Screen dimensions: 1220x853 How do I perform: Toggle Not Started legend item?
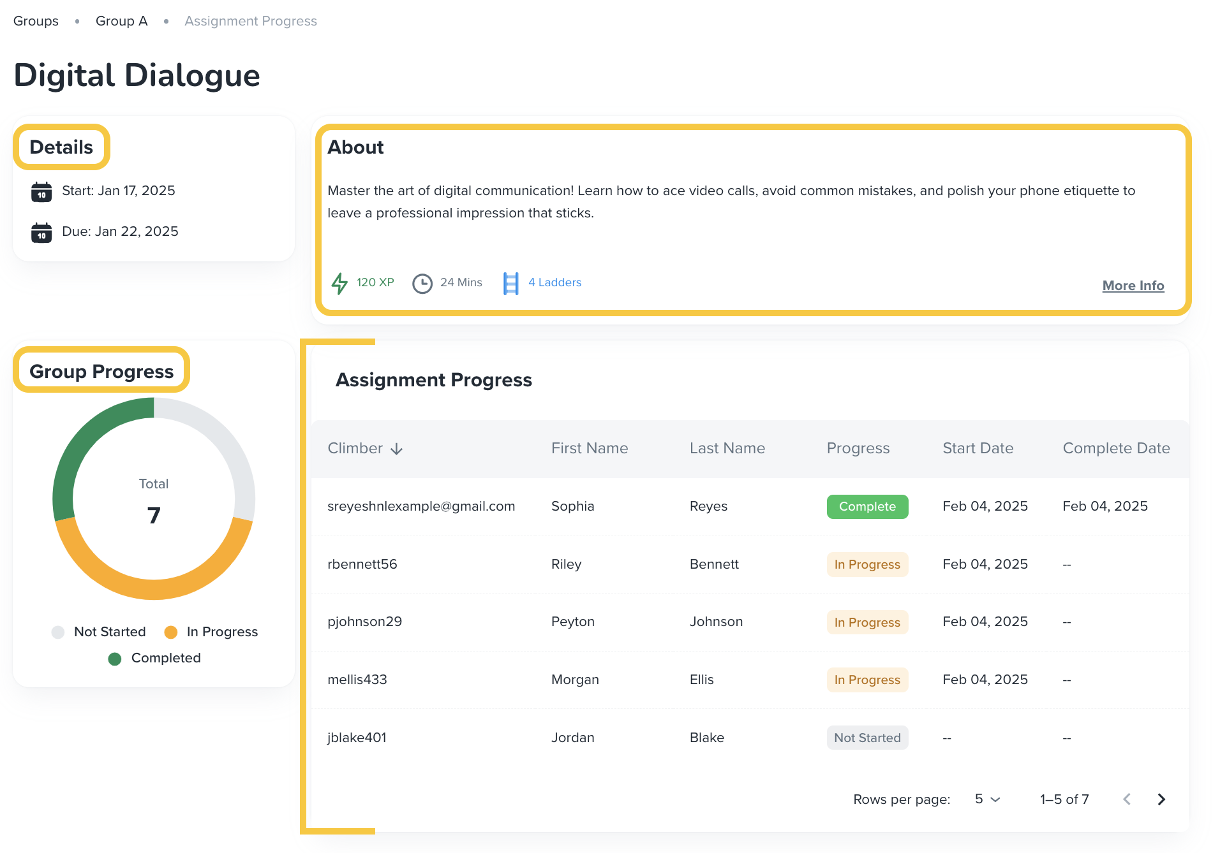click(x=99, y=632)
